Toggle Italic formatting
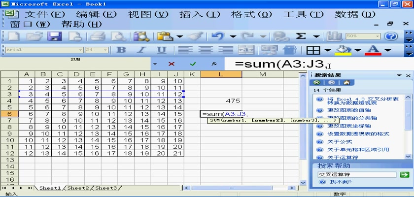 point(140,50)
